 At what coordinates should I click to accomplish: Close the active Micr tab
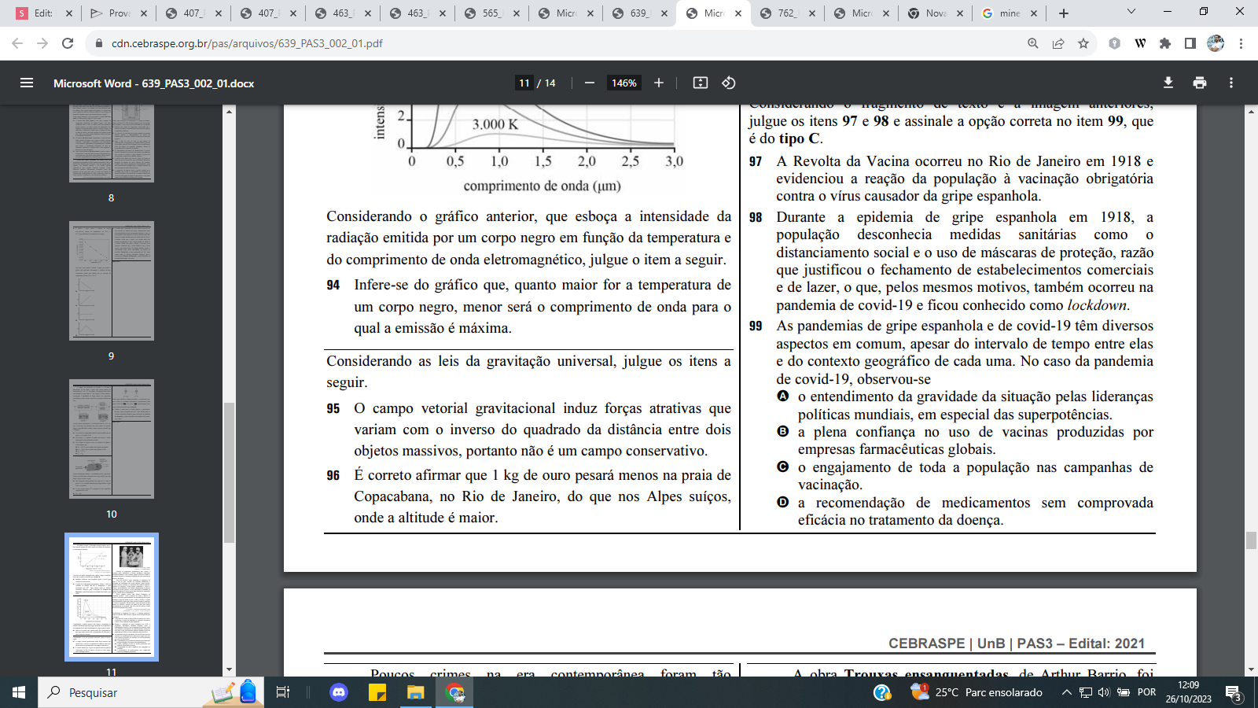coord(738,13)
